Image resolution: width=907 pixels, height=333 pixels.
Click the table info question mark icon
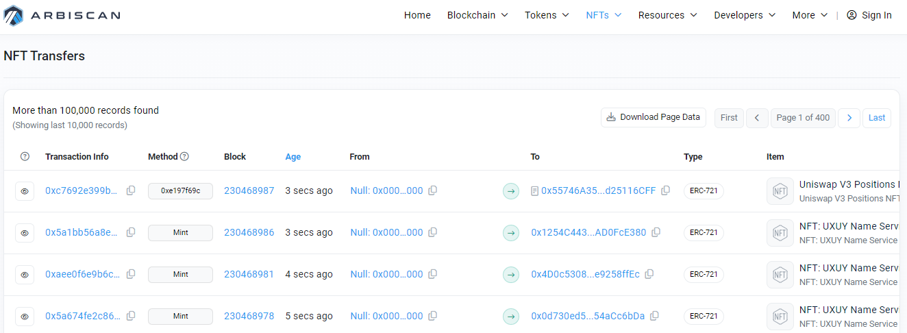[x=25, y=156]
